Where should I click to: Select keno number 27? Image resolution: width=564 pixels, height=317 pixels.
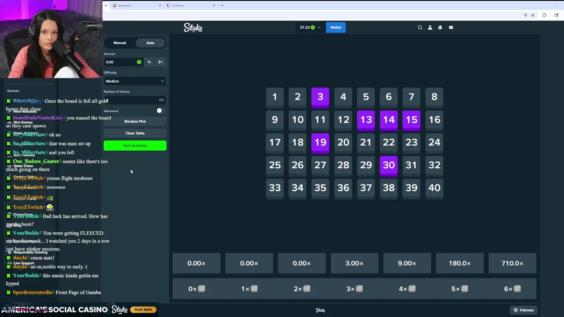[320, 165]
